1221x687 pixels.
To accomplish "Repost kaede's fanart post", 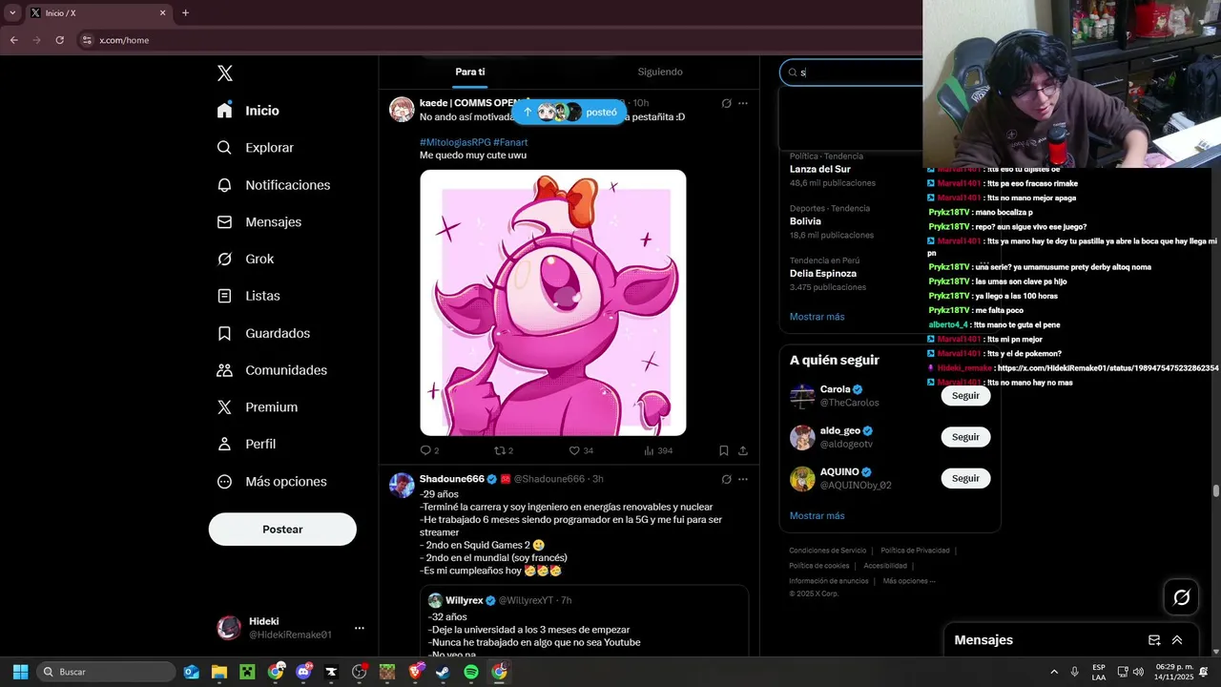I will [504, 450].
